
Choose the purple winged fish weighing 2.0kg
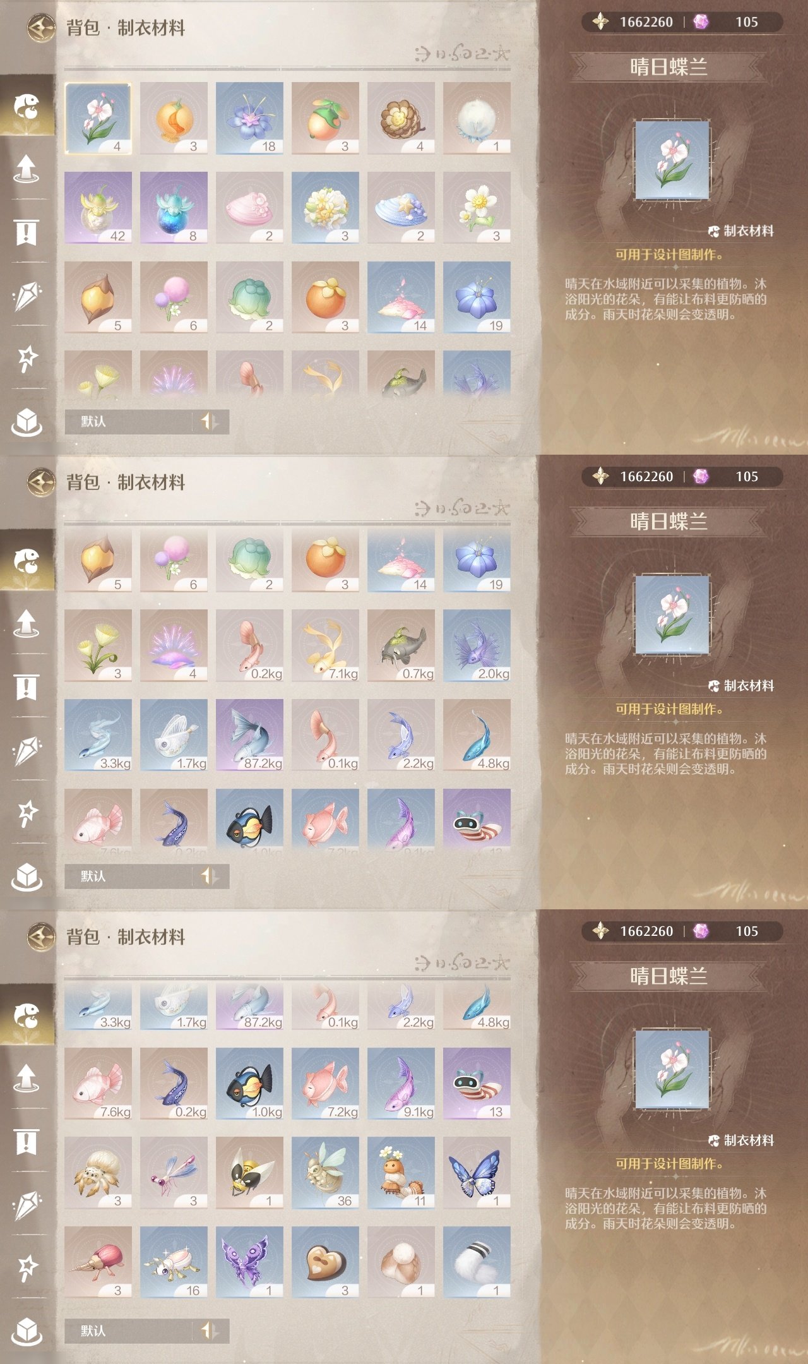pos(477,646)
